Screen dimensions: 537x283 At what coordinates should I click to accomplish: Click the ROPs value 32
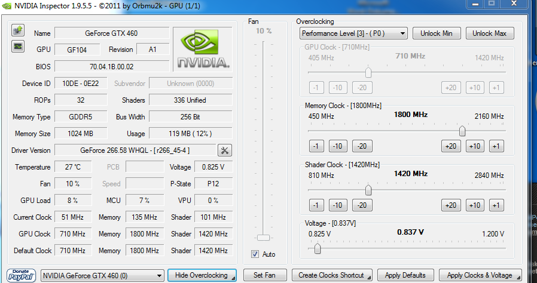pos(81,100)
